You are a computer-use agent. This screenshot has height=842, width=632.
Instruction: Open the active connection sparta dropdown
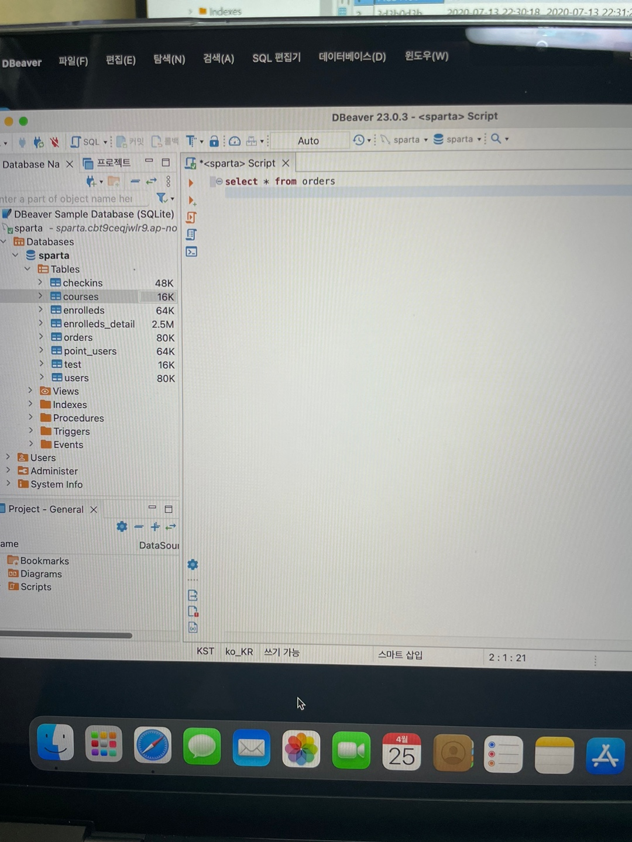405,140
